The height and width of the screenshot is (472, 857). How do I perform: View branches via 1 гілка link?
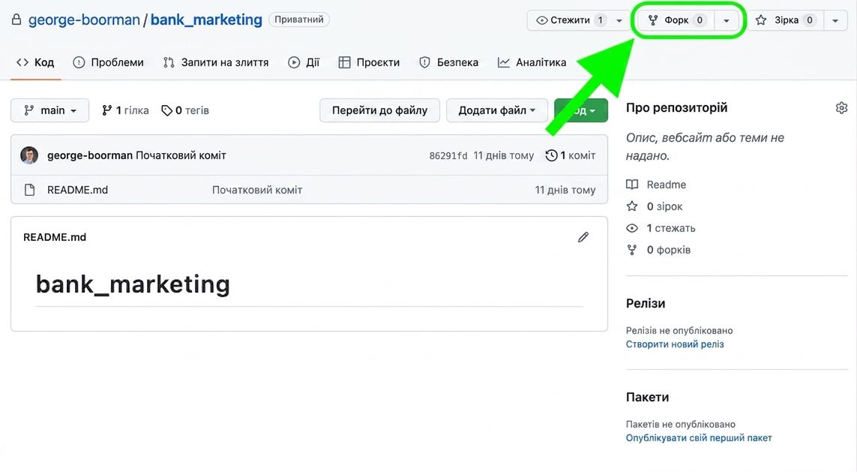tap(125, 110)
